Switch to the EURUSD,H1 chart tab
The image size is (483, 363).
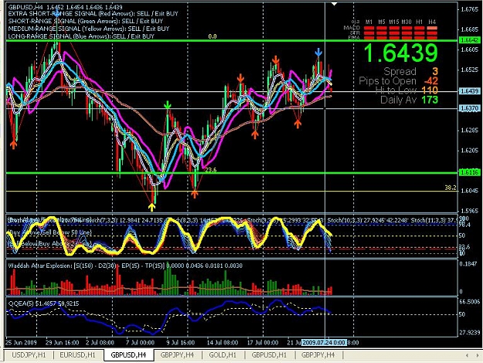tap(77, 355)
